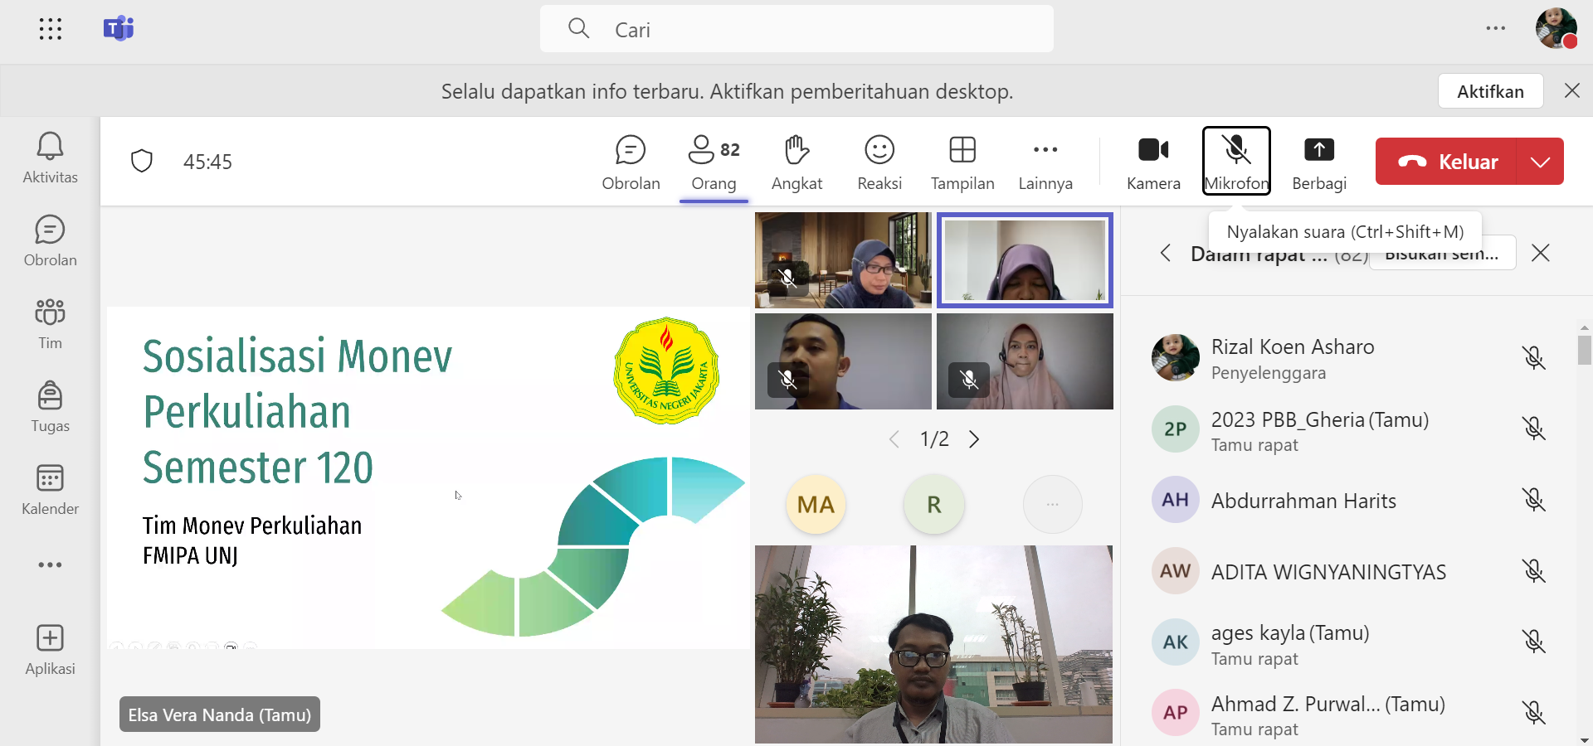
Task: Open Obrolan in the left sidebar
Action: 50,240
